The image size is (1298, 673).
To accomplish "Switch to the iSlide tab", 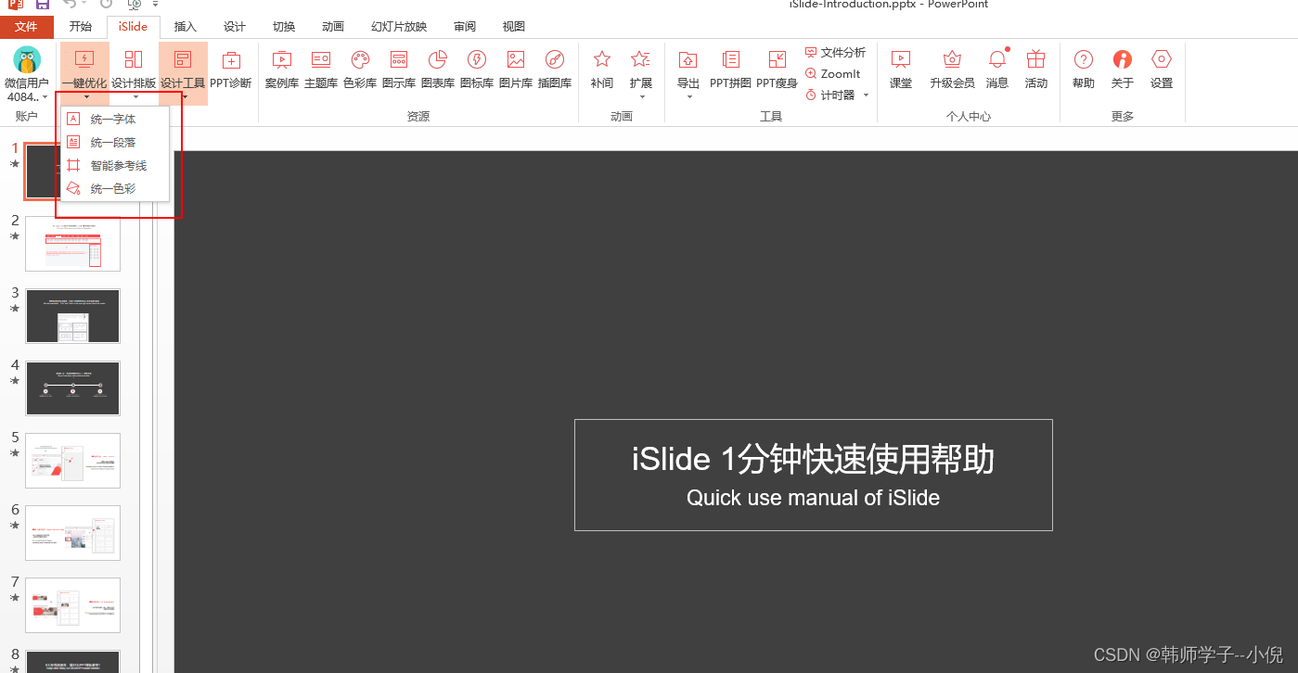I will [x=133, y=27].
